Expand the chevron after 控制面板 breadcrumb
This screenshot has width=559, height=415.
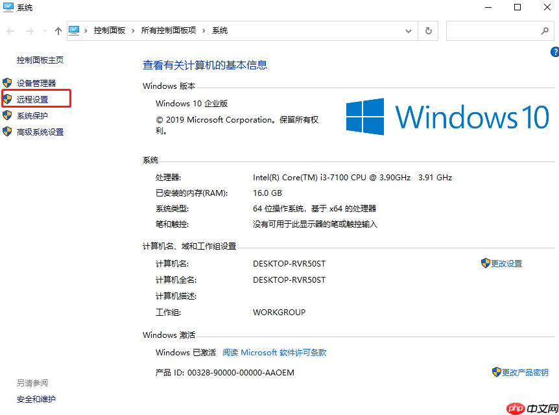click(x=131, y=30)
